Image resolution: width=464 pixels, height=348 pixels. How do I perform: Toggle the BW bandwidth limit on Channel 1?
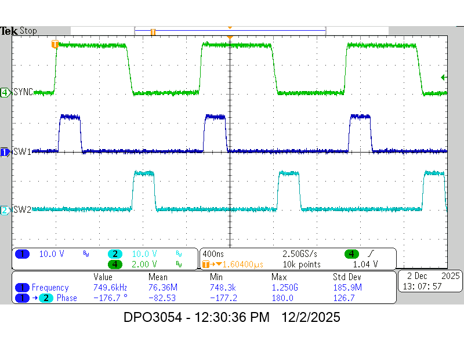(85, 253)
